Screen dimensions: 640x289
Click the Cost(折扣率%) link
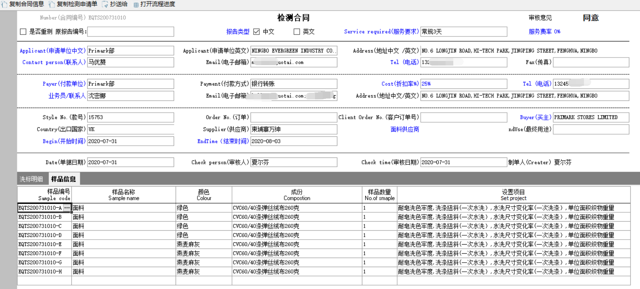400,84
